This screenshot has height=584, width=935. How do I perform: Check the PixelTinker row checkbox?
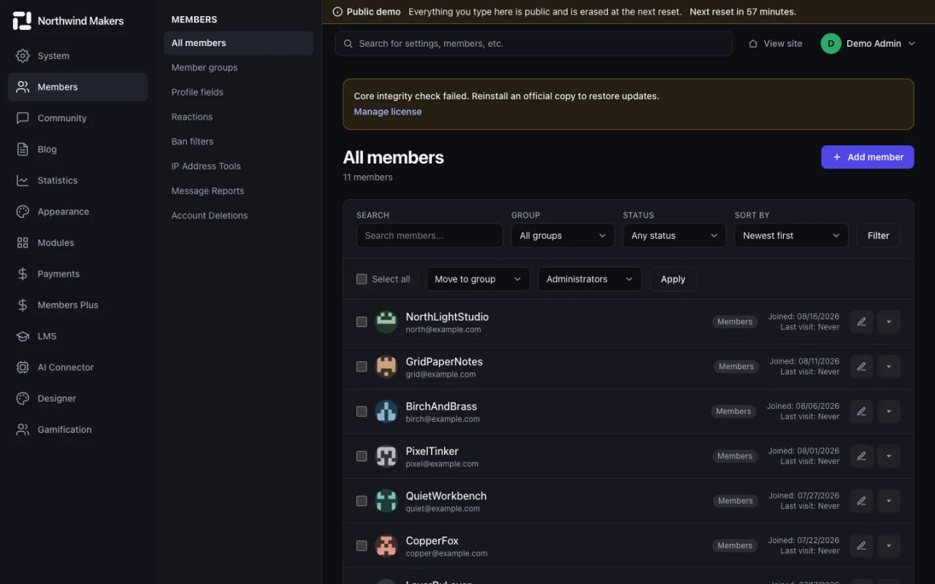coord(362,456)
